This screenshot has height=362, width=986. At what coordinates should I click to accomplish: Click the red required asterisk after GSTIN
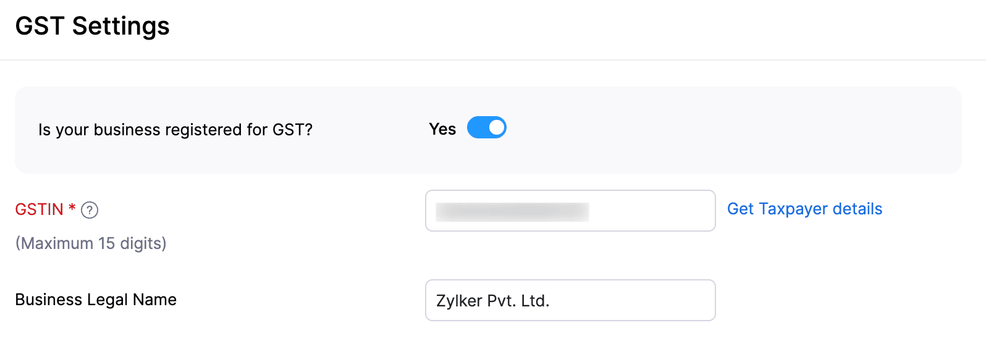(x=72, y=208)
